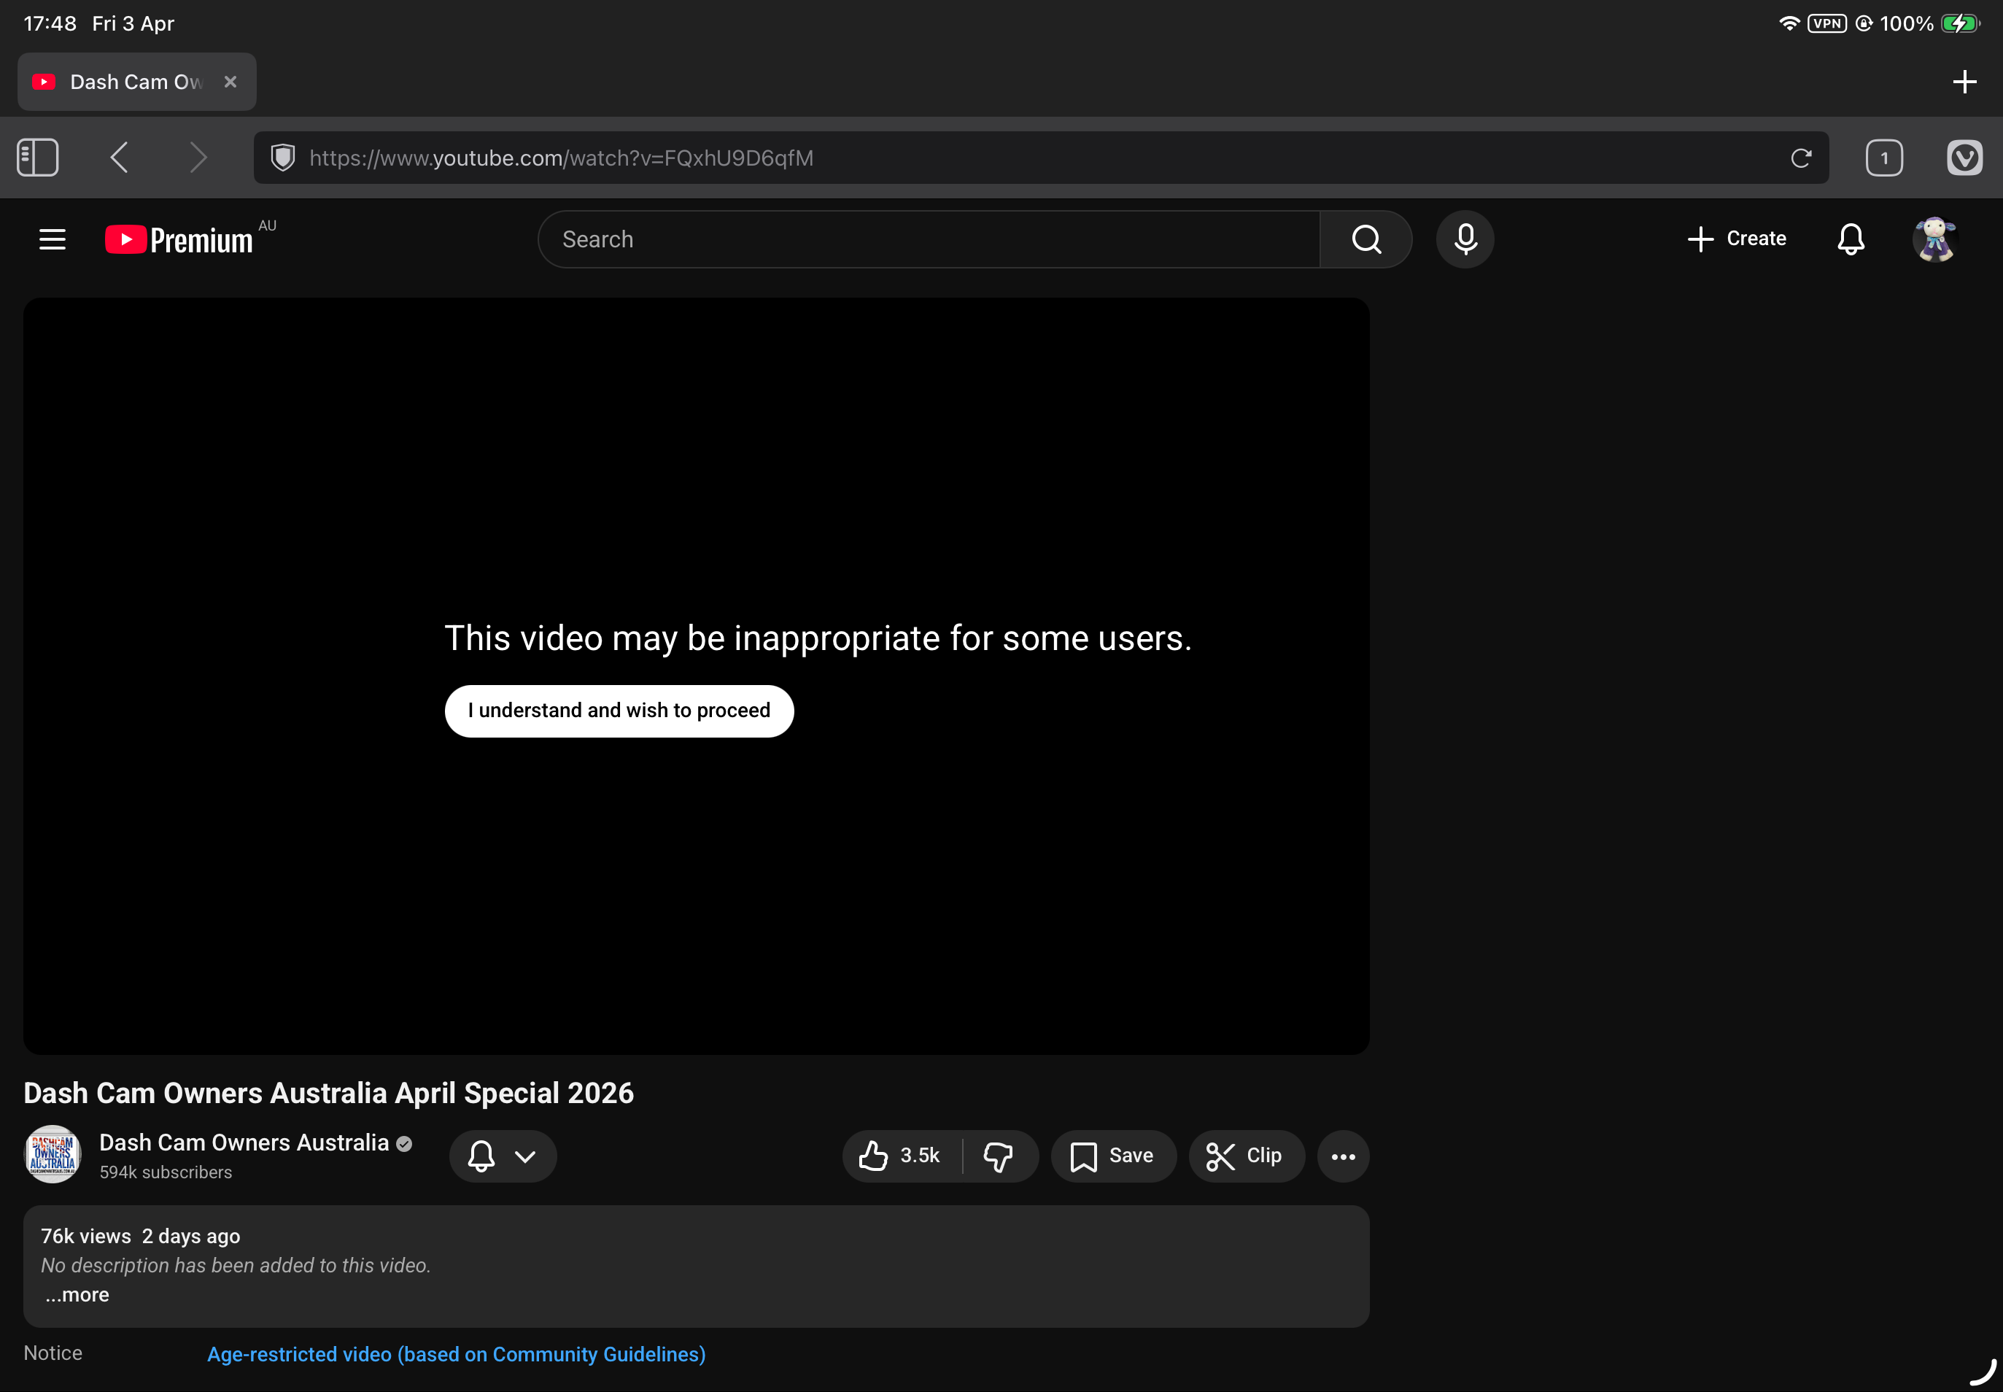Viewport: 2003px width, 1392px height.
Task: Open the YouTube hamburger guide menu
Action: point(53,239)
